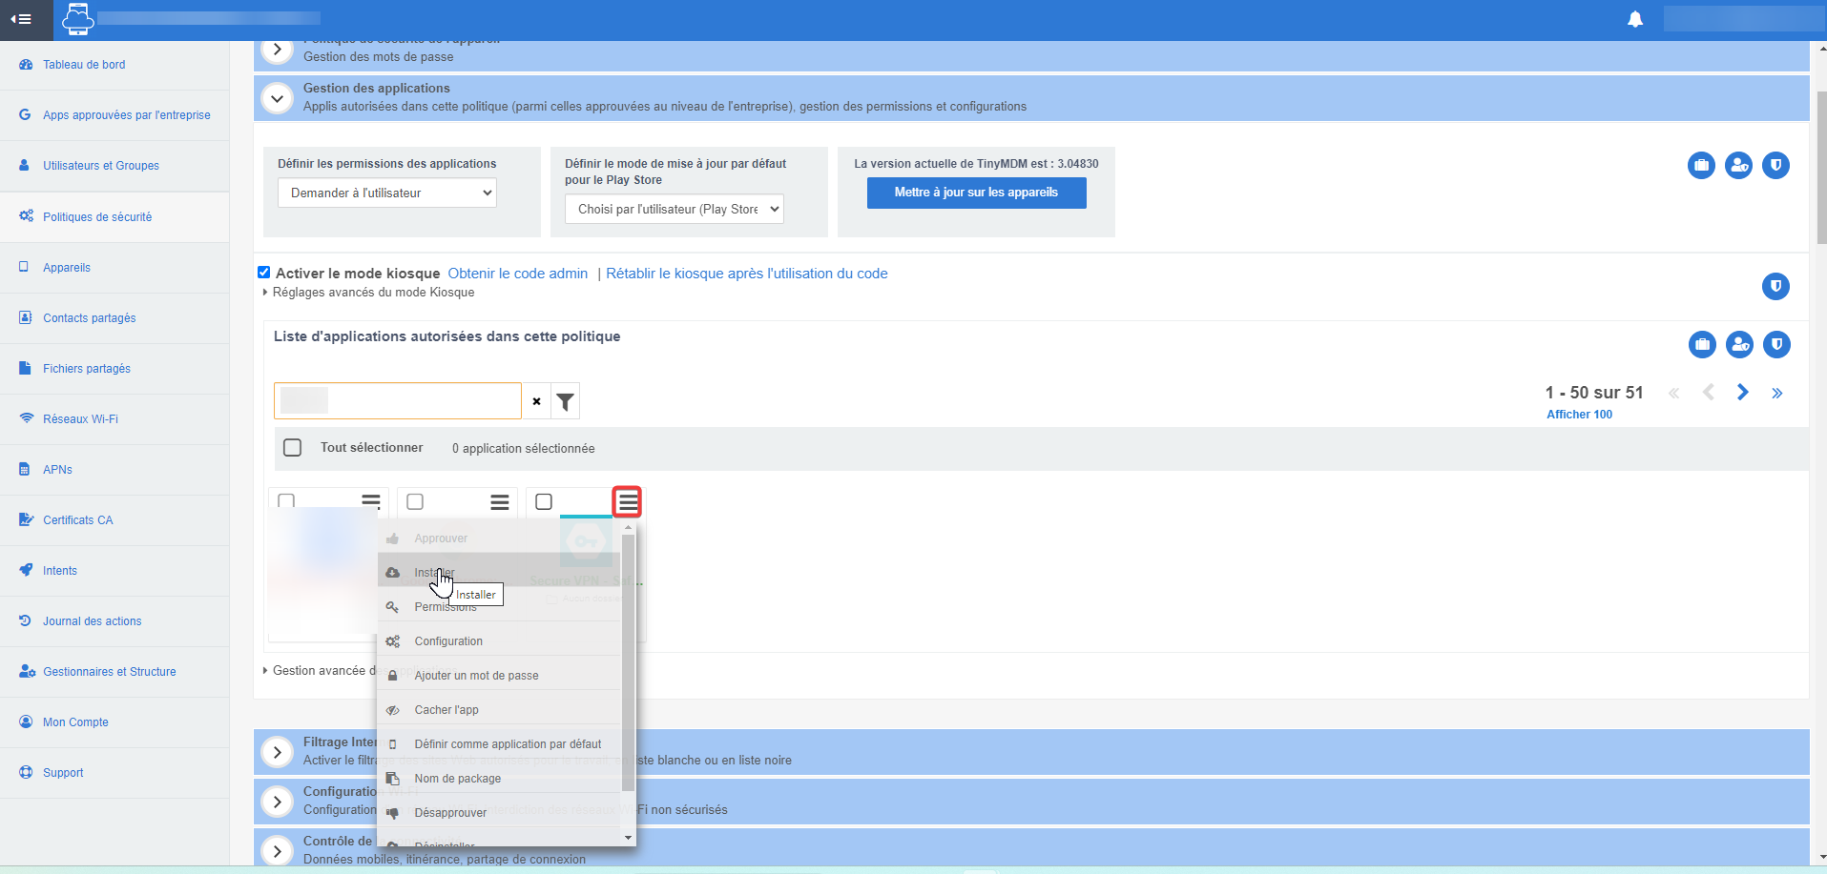Collapse the Gestion des applications section
This screenshot has width=1827, height=874.
pyautogui.click(x=277, y=97)
